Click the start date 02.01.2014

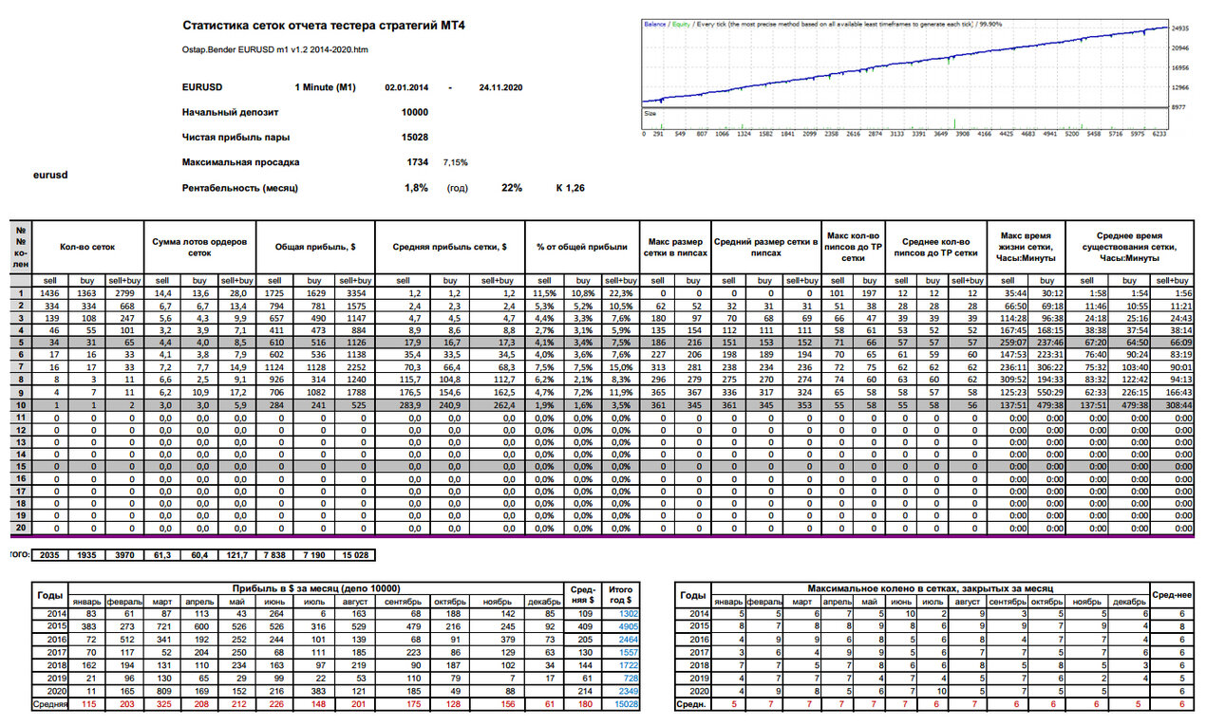pyautogui.click(x=406, y=87)
